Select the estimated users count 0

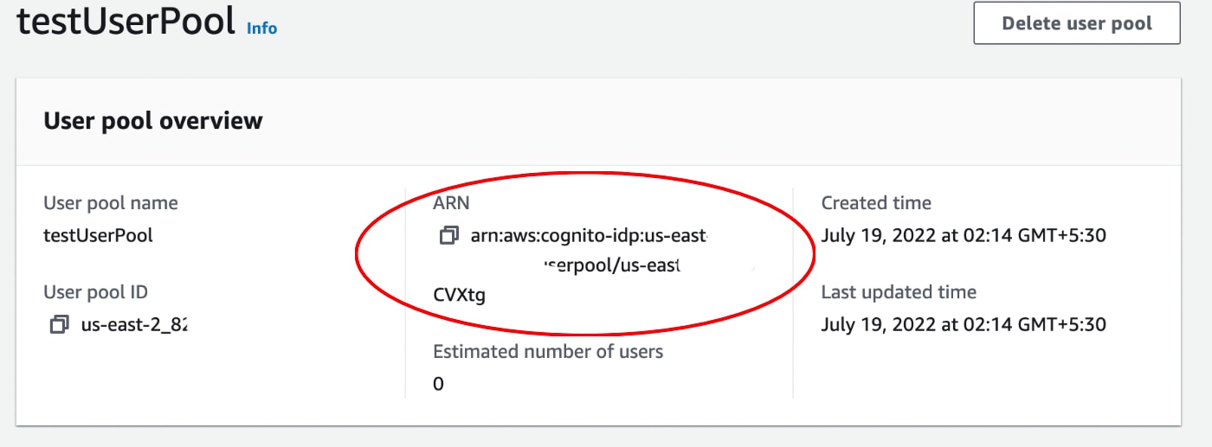[x=438, y=384]
